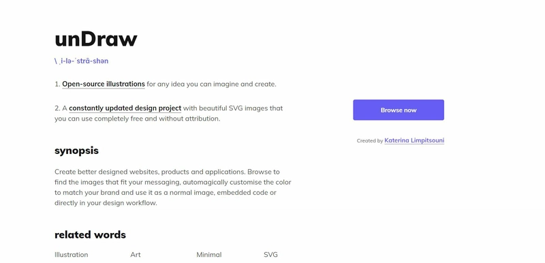Image resolution: width=545 pixels, height=263 pixels.
Task: Select the Illustration related word
Action: click(72, 254)
